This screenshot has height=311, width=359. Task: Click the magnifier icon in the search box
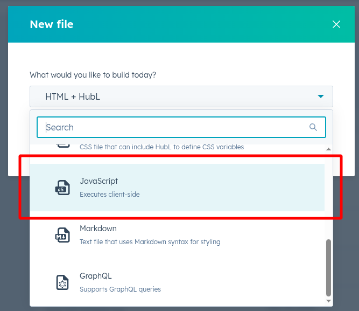[x=313, y=127]
